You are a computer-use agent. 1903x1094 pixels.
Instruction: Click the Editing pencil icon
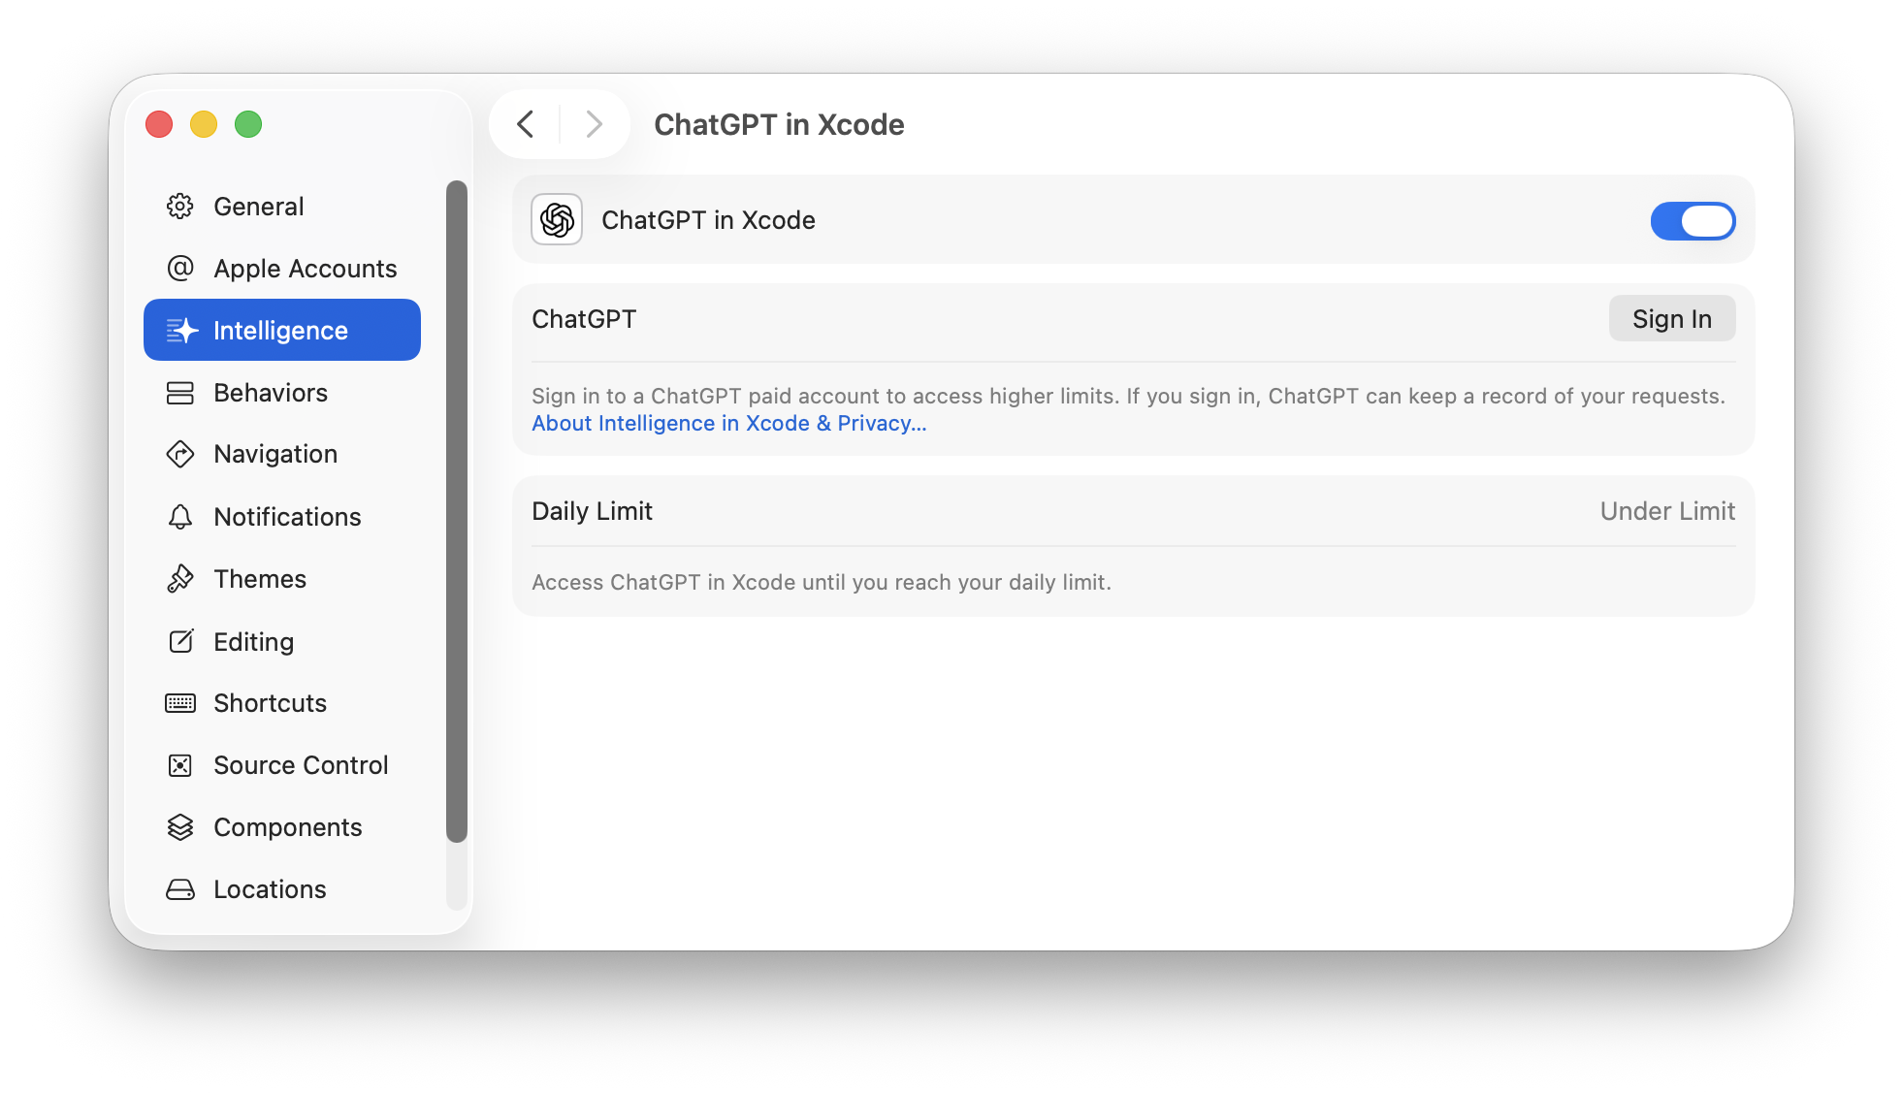click(180, 641)
